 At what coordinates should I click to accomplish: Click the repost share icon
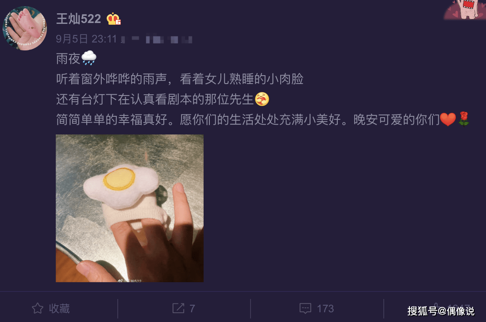[178, 308]
